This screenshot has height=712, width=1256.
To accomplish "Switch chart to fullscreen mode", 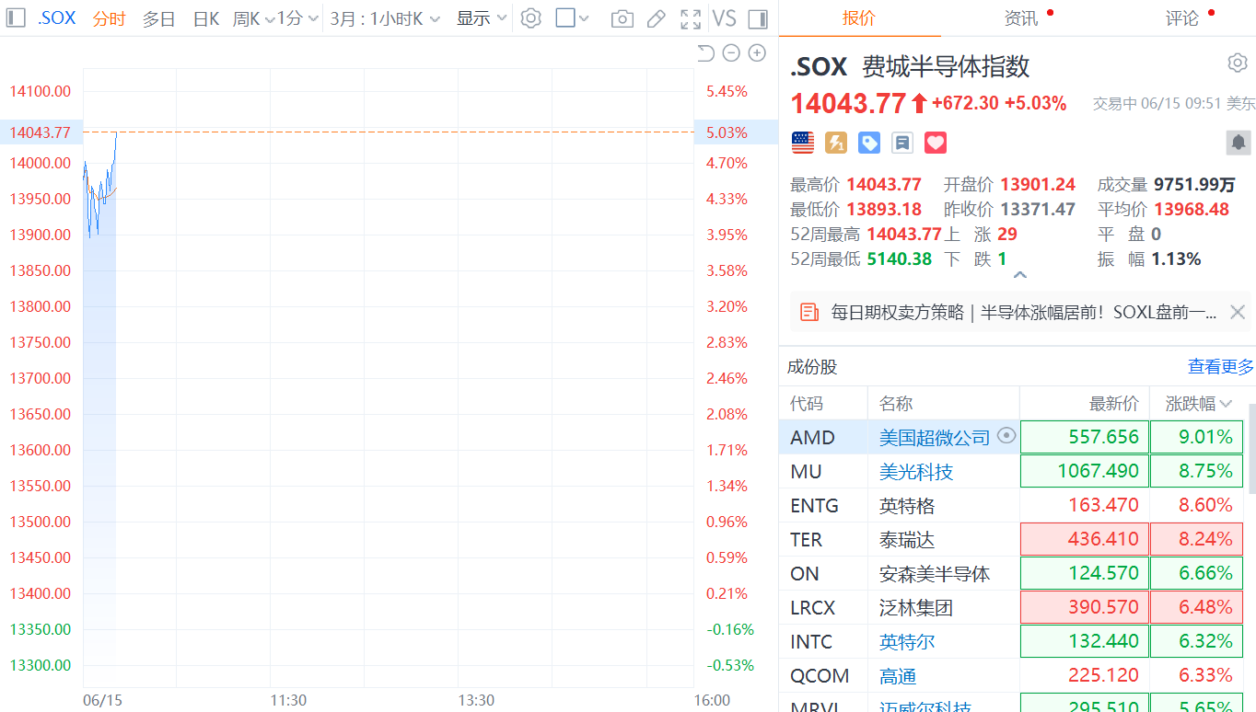I will (x=690, y=18).
